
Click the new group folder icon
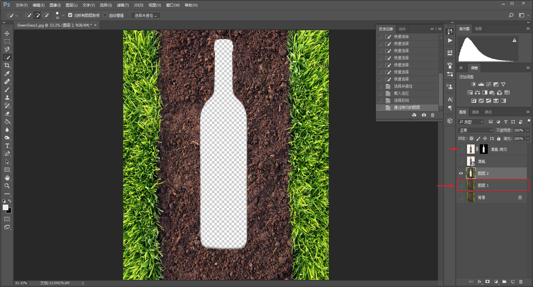(504, 281)
